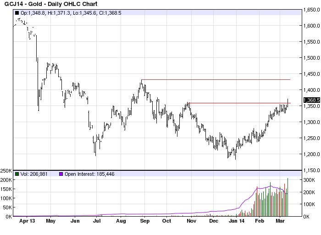Viewport: 321px width, 235px height.
Task: Click the 1,650.0 price axis label
Action: [x=311, y=10]
